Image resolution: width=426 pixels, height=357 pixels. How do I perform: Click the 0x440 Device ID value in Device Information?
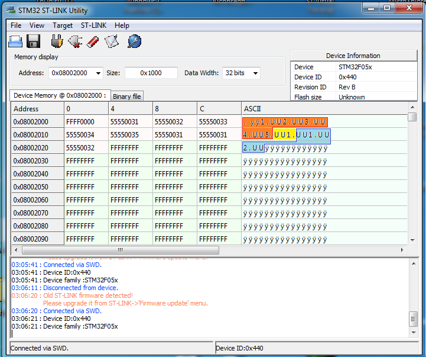(347, 77)
